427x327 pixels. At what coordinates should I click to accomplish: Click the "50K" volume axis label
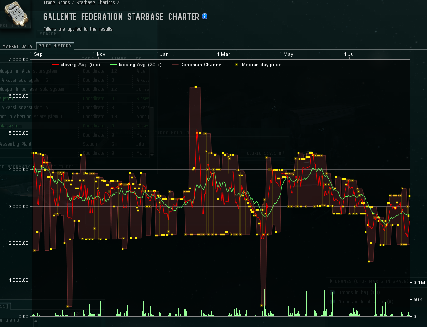[x=418, y=300]
